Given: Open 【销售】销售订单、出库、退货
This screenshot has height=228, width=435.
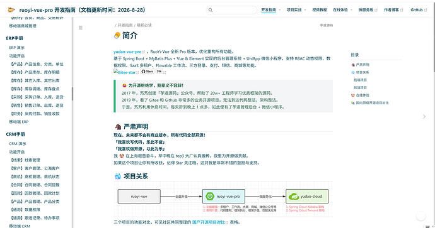Looking at the screenshot, I should 37,106.
